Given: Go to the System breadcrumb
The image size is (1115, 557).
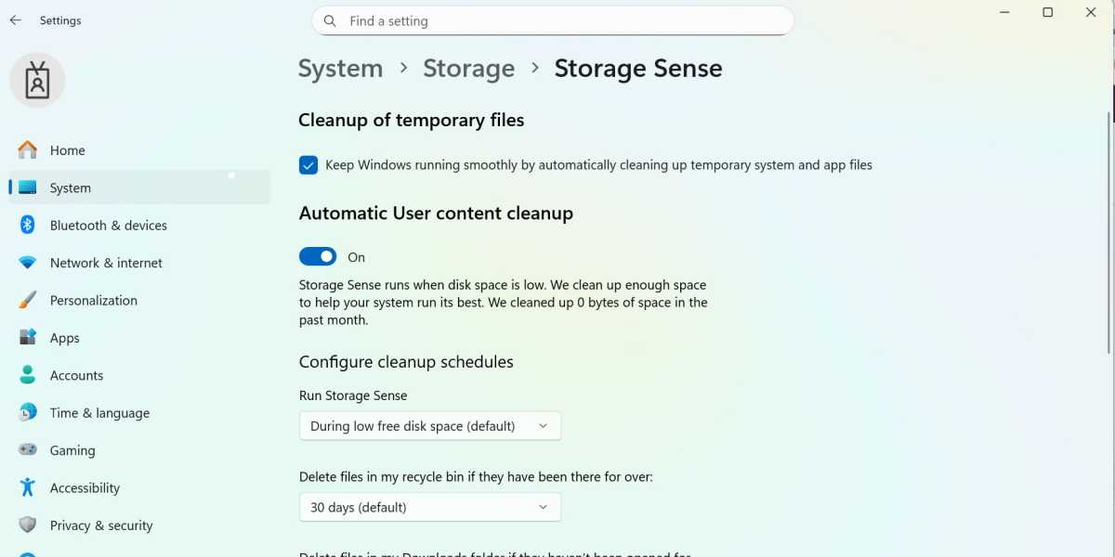Looking at the screenshot, I should click(340, 68).
